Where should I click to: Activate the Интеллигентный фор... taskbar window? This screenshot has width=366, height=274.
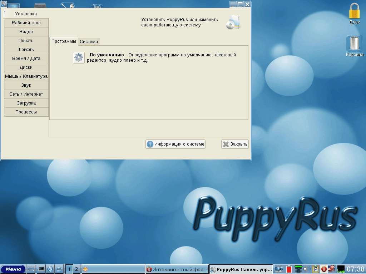pyautogui.click(x=177, y=269)
